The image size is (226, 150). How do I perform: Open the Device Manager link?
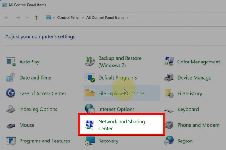click(x=195, y=78)
